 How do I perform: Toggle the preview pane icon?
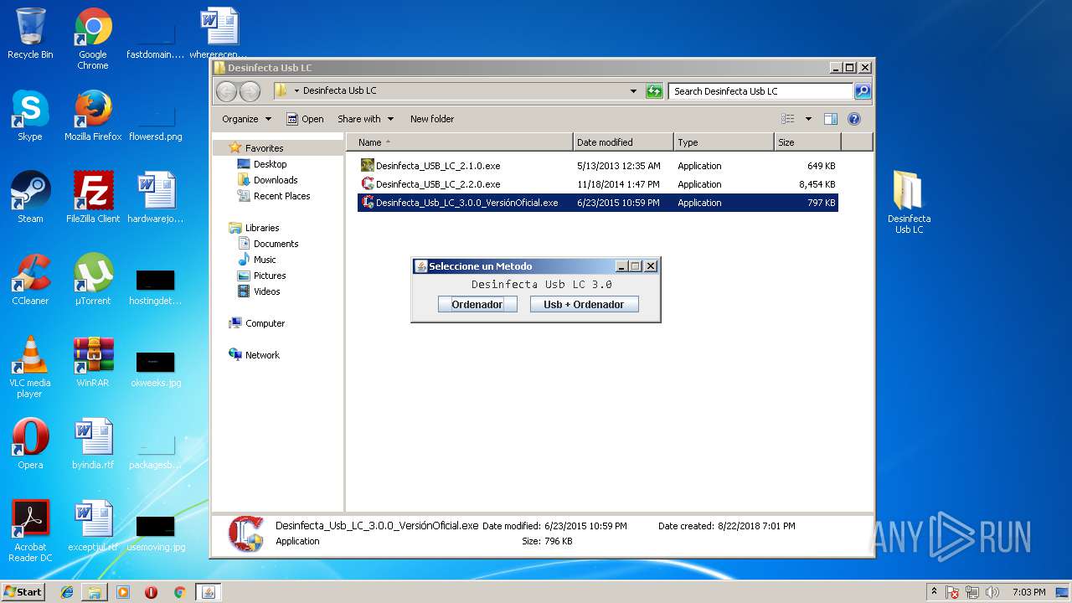pos(831,119)
